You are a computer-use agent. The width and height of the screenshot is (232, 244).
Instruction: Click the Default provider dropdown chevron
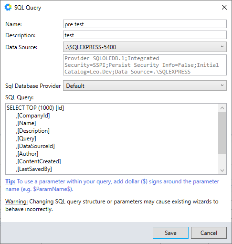click(x=222, y=85)
